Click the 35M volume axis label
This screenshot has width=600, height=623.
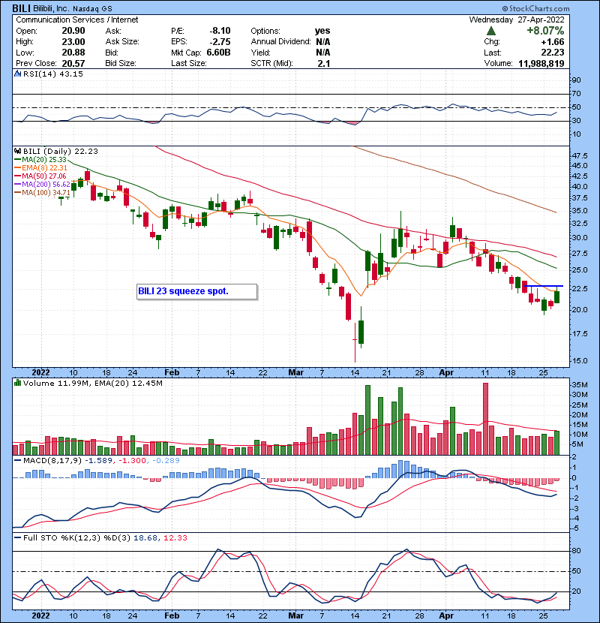[x=579, y=384]
